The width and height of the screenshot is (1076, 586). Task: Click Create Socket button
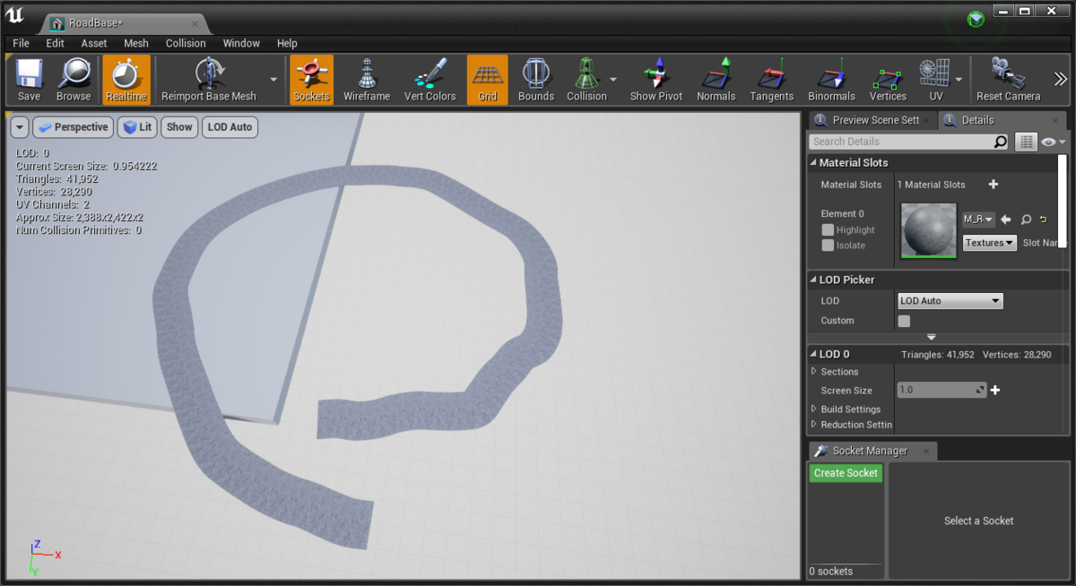point(846,473)
